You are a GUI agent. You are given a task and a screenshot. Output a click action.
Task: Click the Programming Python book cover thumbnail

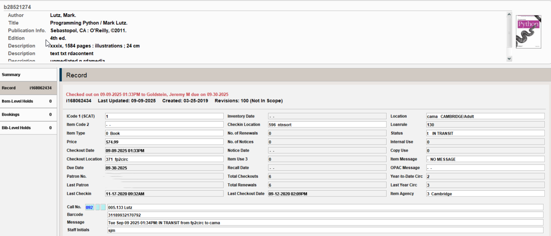pyautogui.click(x=528, y=32)
